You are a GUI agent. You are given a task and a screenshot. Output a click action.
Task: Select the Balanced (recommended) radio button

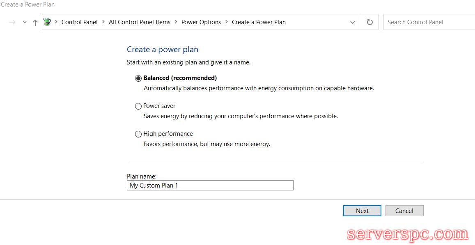coord(138,78)
